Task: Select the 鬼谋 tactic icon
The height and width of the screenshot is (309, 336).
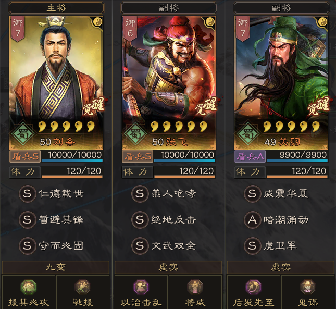Action: (x=308, y=287)
